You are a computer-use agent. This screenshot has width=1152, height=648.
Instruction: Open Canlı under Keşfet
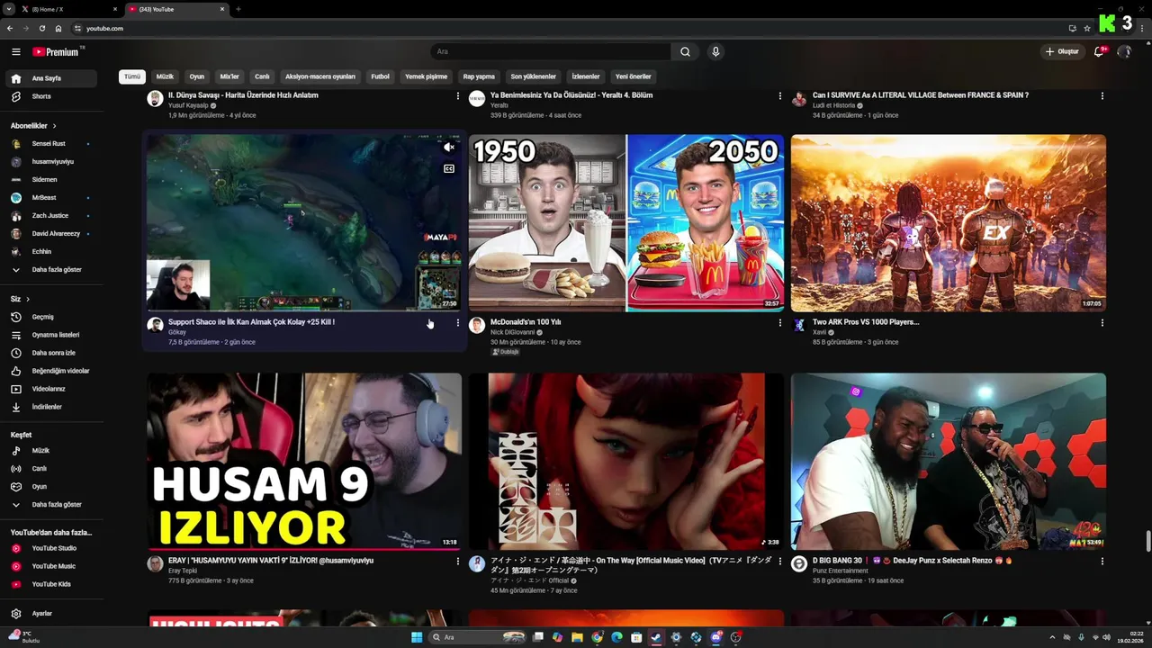pos(49,468)
